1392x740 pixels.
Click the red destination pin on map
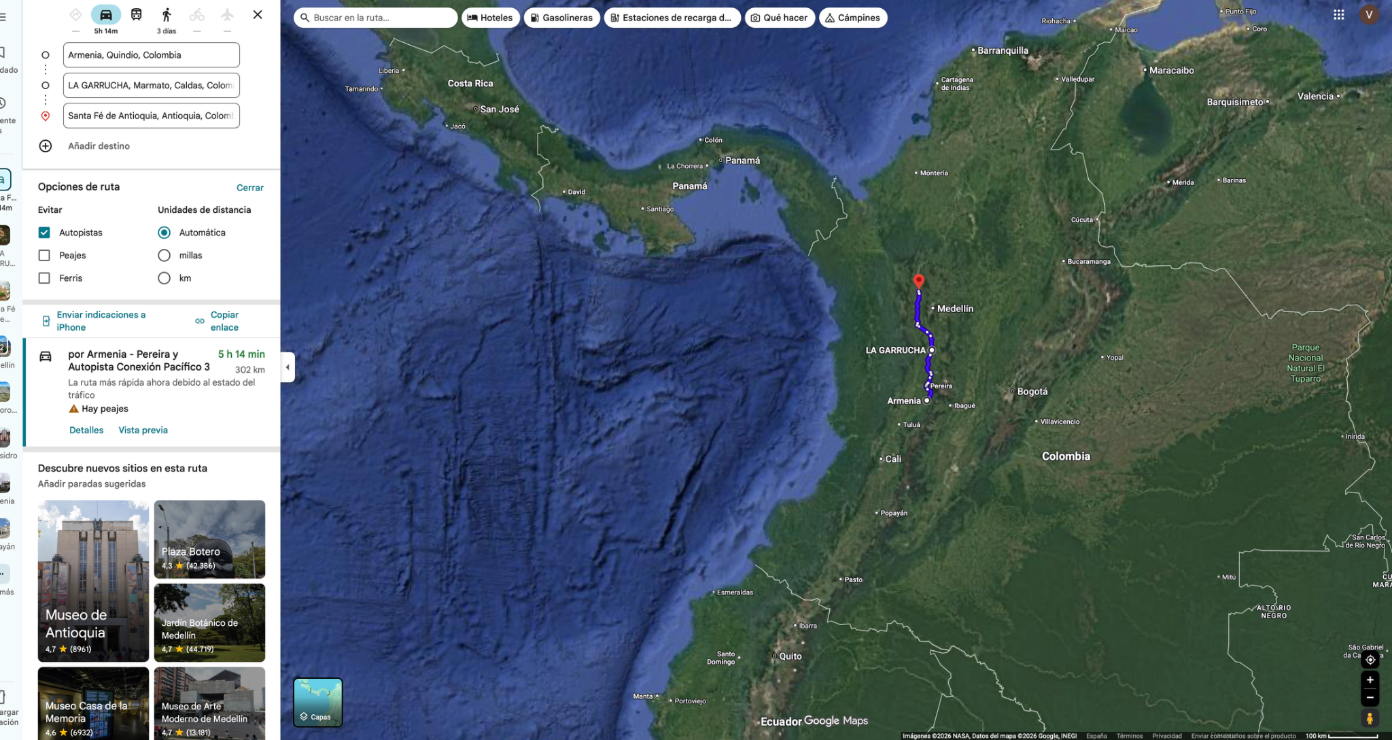(x=919, y=281)
